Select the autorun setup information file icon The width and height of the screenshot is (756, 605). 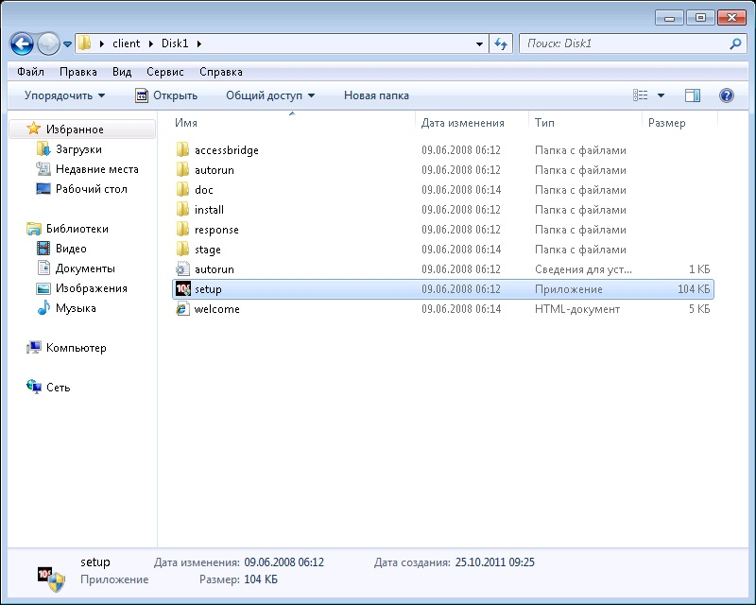(182, 269)
